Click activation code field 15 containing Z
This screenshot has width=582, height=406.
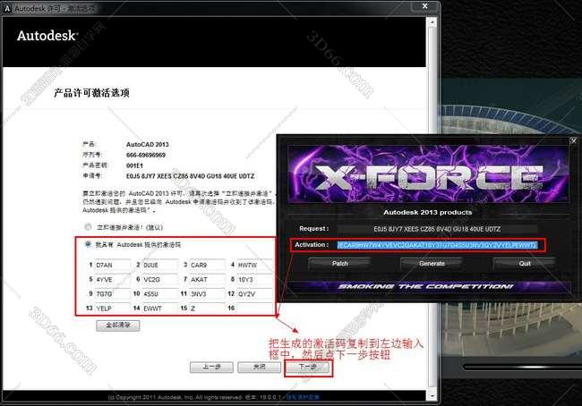point(208,309)
